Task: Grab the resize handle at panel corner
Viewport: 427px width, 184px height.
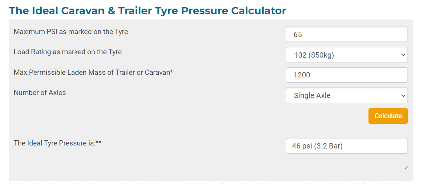Action: click(405, 168)
